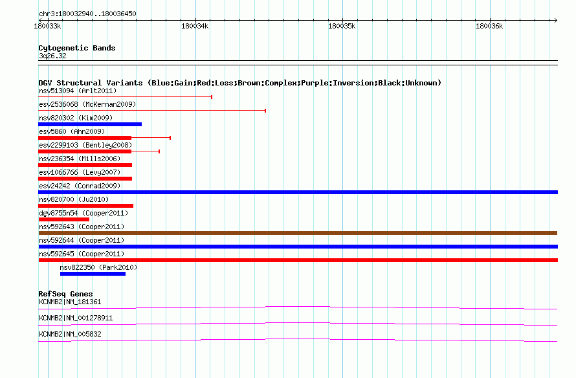Click the 180033k ruler tick label

click(x=47, y=26)
